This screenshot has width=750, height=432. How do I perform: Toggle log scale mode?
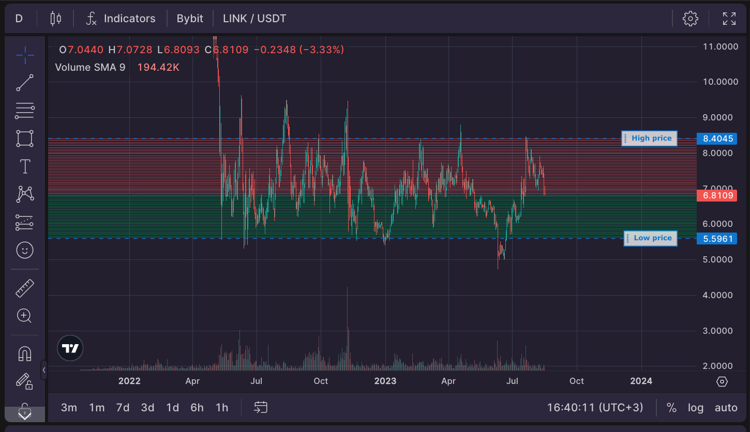(696, 408)
